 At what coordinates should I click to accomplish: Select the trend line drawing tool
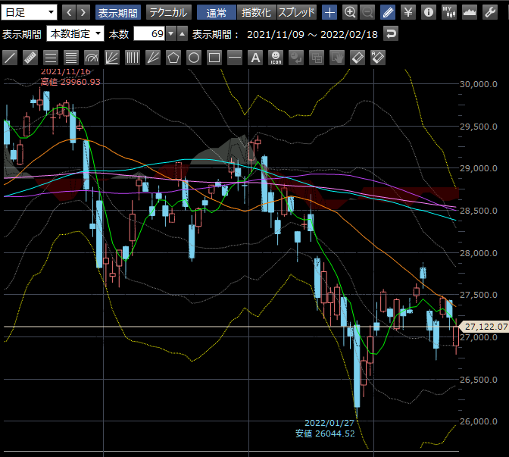click(x=10, y=57)
